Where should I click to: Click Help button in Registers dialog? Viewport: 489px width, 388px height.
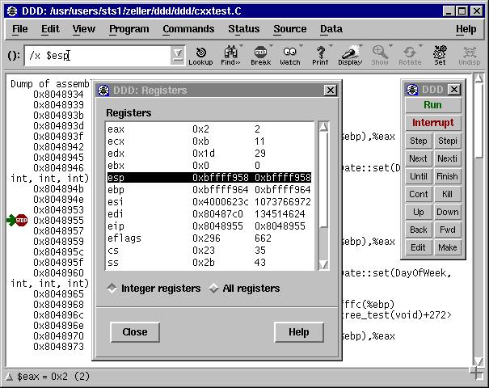pos(299,332)
